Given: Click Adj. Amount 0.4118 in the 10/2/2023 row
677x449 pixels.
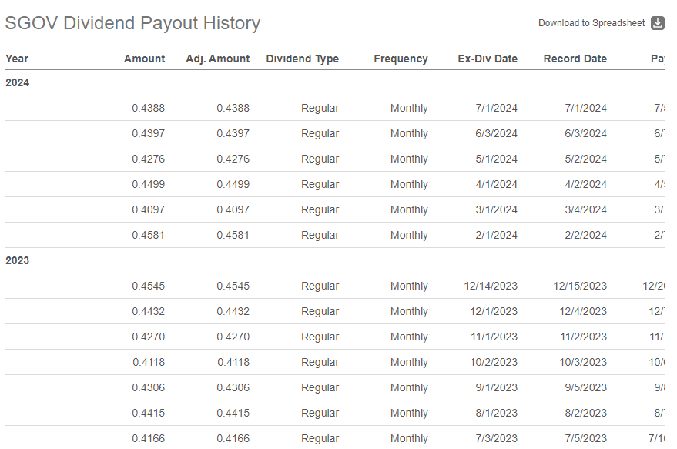Looking at the screenshot, I should [x=233, y=362].
